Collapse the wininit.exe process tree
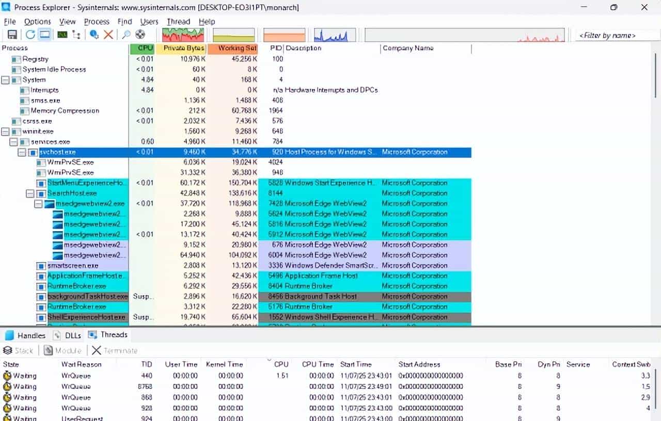This screenshot has height=421, width=661. click(5, 132)
